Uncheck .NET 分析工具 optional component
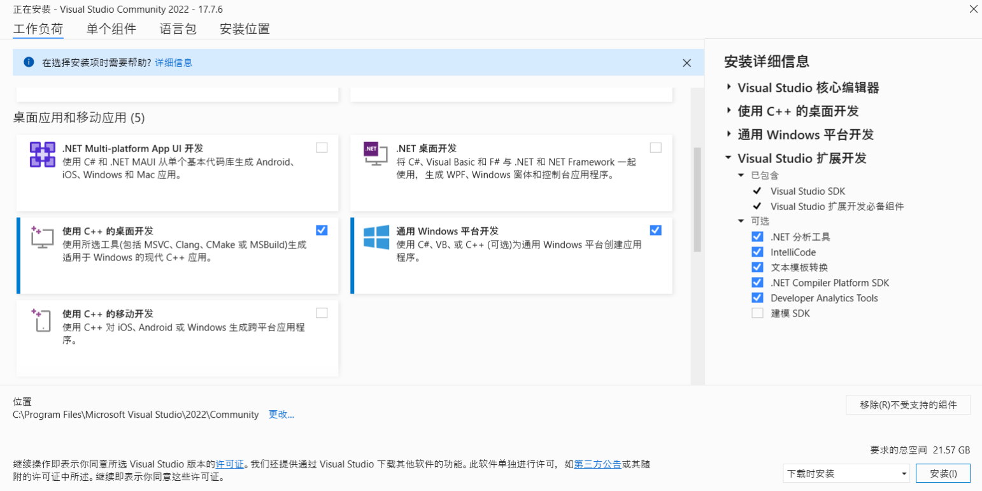 coord(757,237)
